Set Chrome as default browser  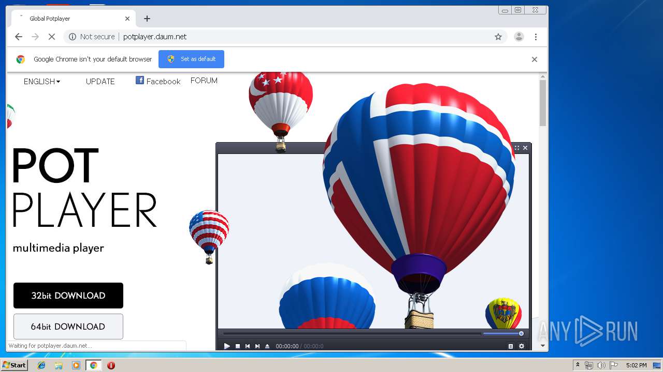coord(191,59)
